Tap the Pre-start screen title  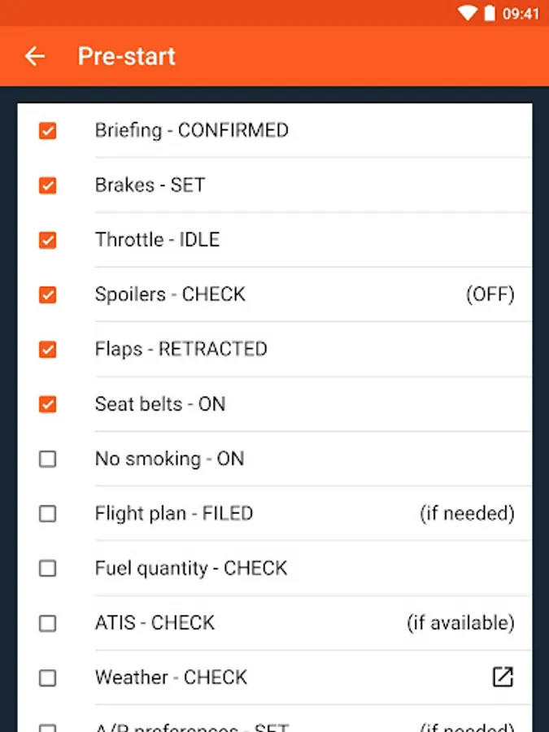(x=127, y=56)
